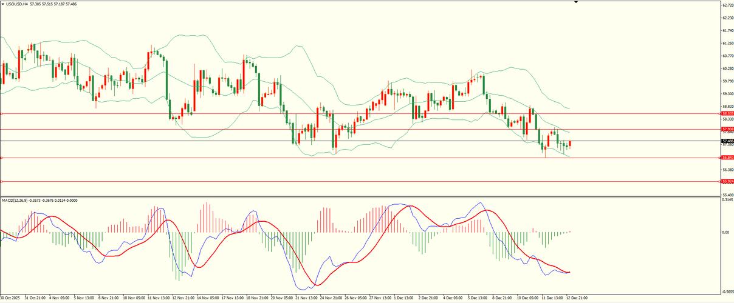
Task: Click the 12 Dec 21:00 time label
Action: click(x=577, y=298)
